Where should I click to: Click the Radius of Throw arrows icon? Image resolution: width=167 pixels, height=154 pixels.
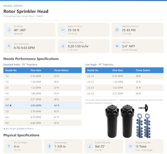click(x=63, y=30)
